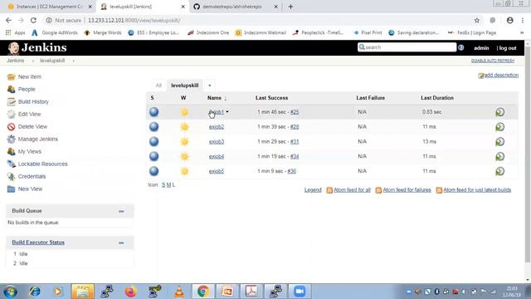Open Build History

coord(33,101)
